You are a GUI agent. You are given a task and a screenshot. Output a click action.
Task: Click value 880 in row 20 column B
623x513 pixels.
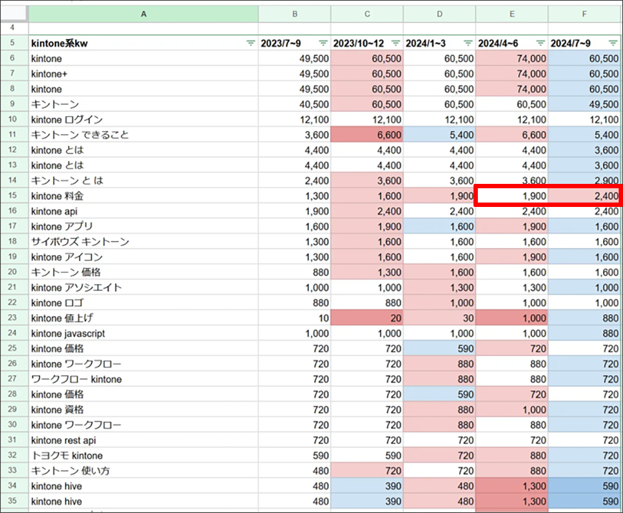[x=295, y=272]
